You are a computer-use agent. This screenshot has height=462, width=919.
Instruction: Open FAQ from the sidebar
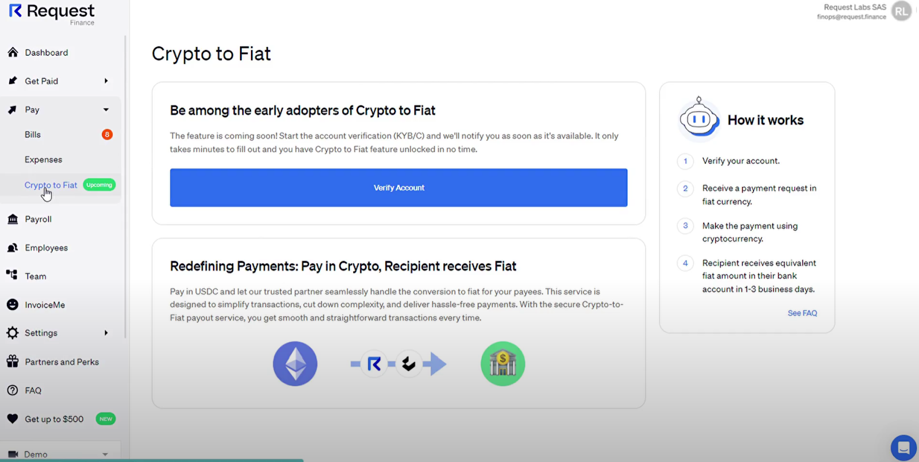(x=33, y=390)
